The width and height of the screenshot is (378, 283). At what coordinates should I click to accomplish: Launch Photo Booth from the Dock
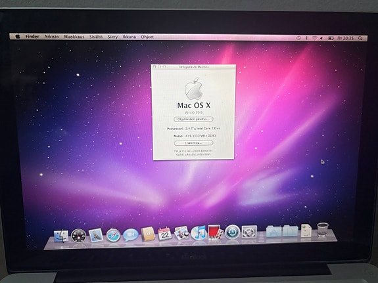(215, 232)
